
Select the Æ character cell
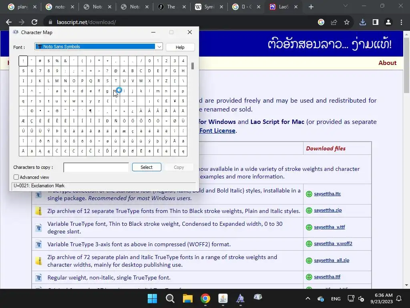click(23, 121)
